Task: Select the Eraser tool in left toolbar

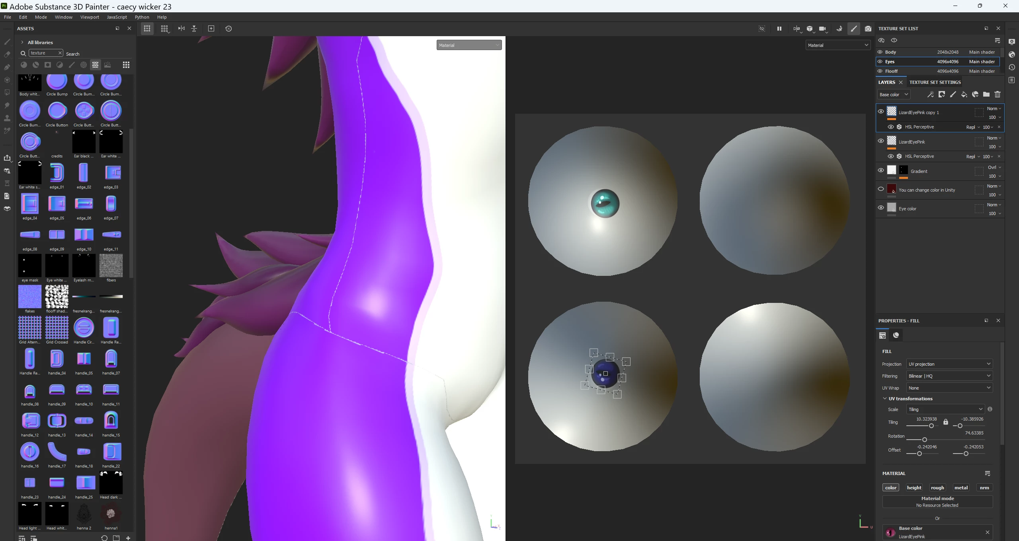Action: tap(7, 54)
